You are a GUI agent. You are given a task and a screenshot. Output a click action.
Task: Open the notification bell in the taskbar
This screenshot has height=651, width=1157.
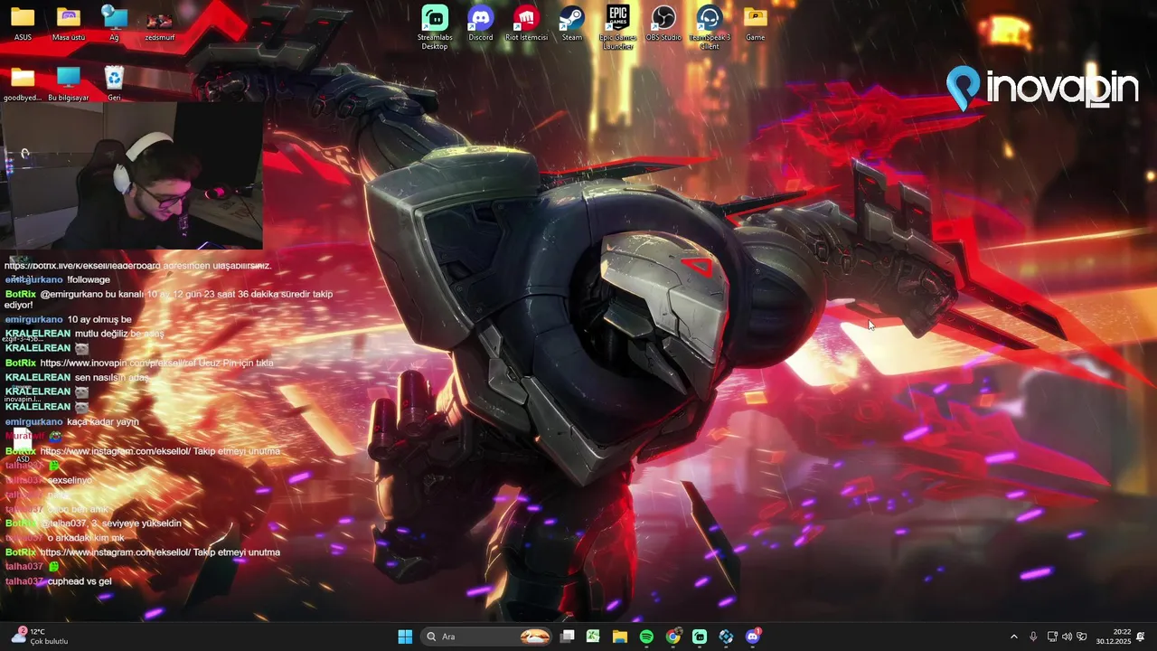pos(1141,637)
